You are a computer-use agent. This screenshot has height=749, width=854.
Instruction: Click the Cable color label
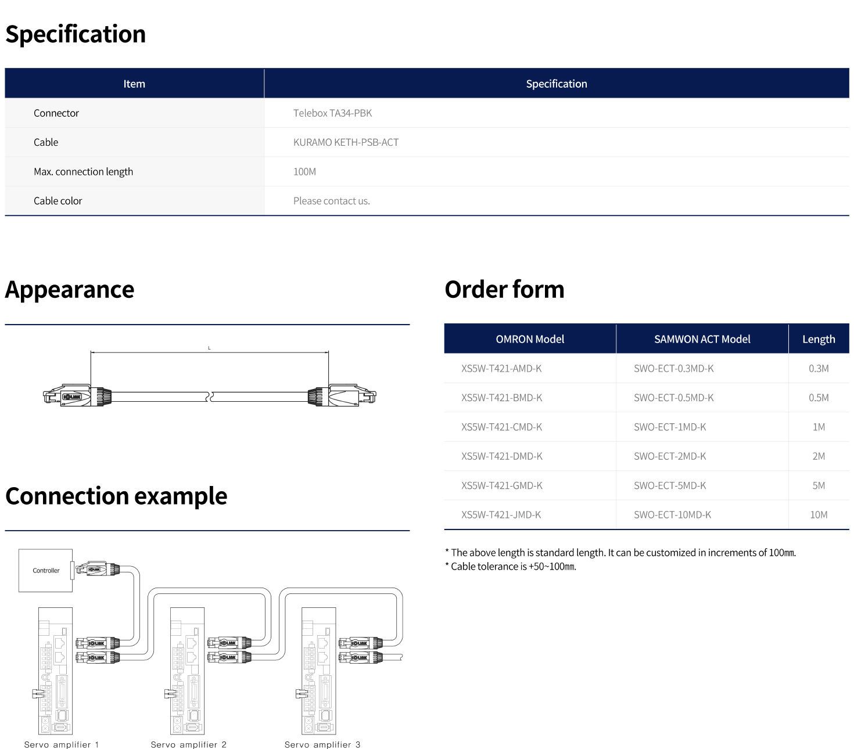coord(58,201)
